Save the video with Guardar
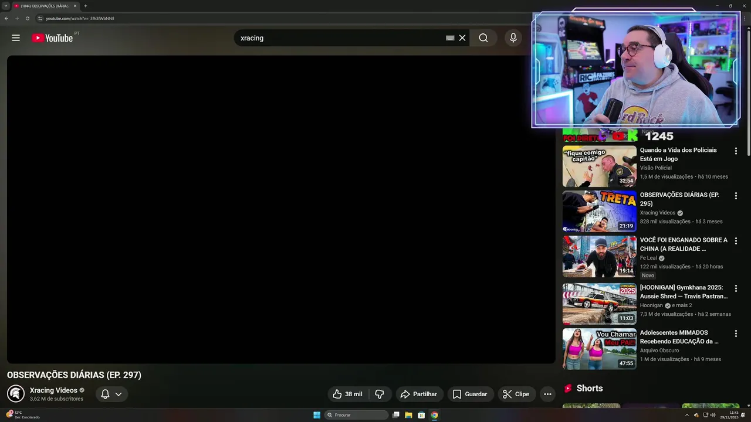The height and width of the screenshot is (422, 751). pos(470,394)
